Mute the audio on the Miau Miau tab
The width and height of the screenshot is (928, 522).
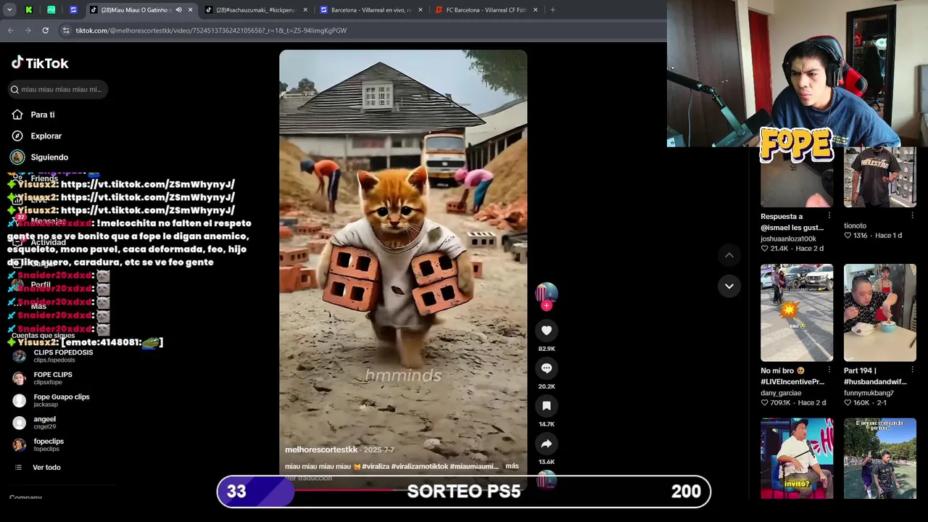(x=178, y=10)
